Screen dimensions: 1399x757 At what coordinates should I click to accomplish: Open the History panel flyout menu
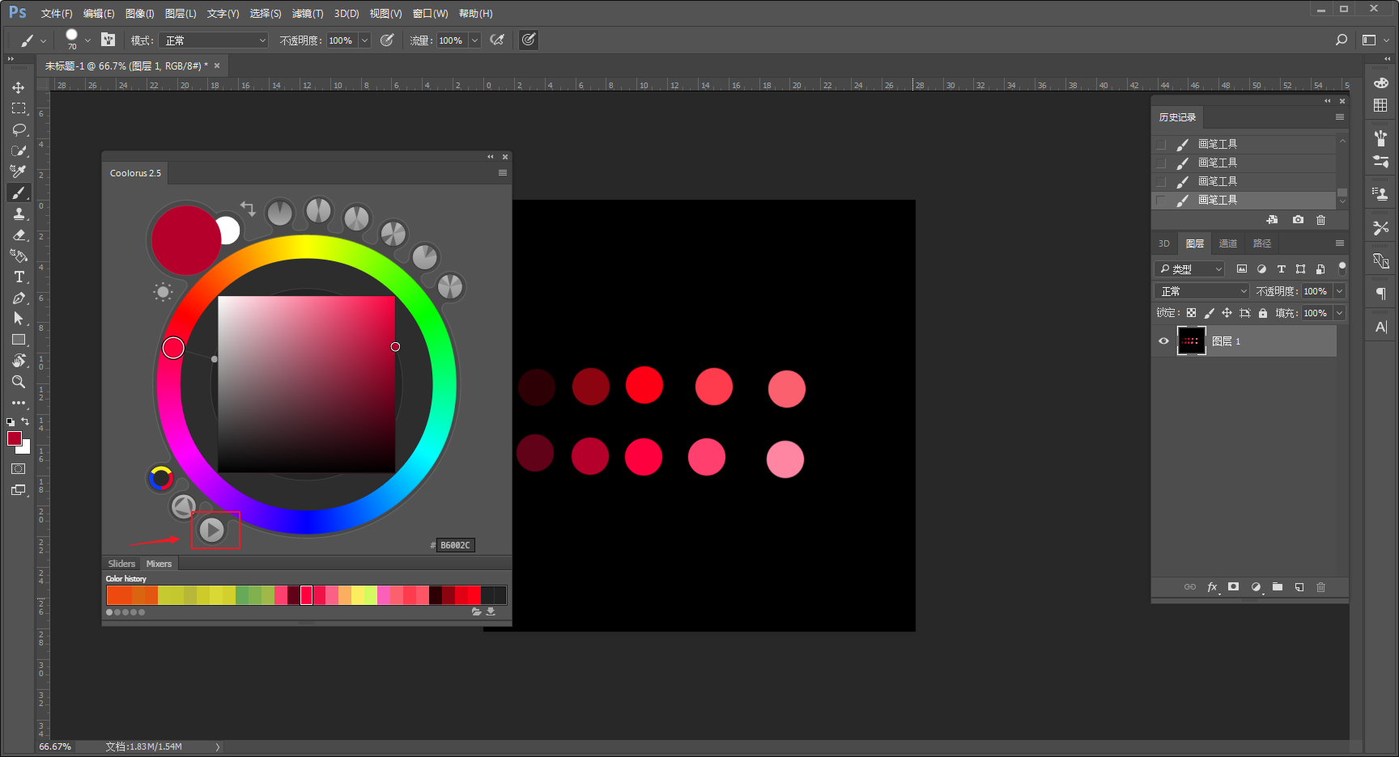1340,117
